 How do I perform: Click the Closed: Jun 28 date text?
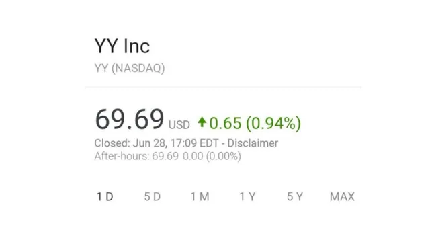pos(131,143)
